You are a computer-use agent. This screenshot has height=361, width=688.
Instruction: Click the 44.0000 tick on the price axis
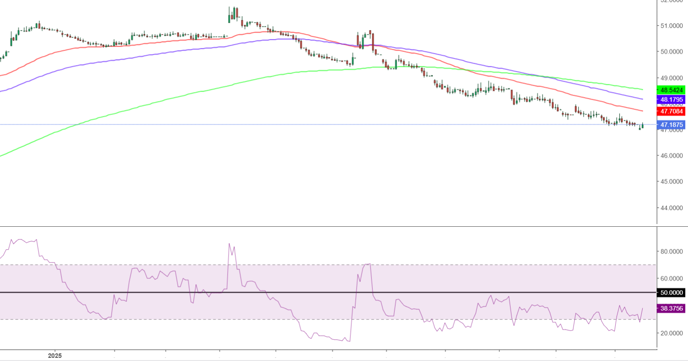pyautogui.click(x=673, y=208)
